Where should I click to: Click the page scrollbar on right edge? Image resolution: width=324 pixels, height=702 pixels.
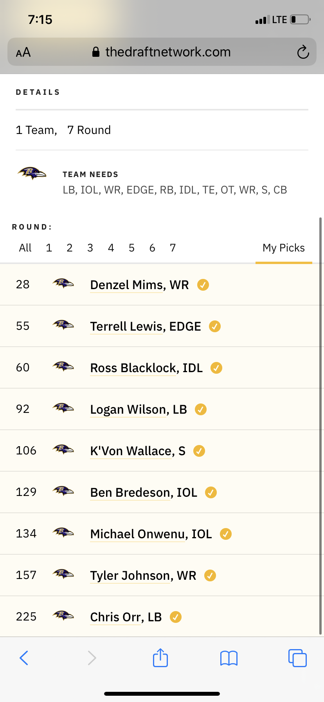321,426
